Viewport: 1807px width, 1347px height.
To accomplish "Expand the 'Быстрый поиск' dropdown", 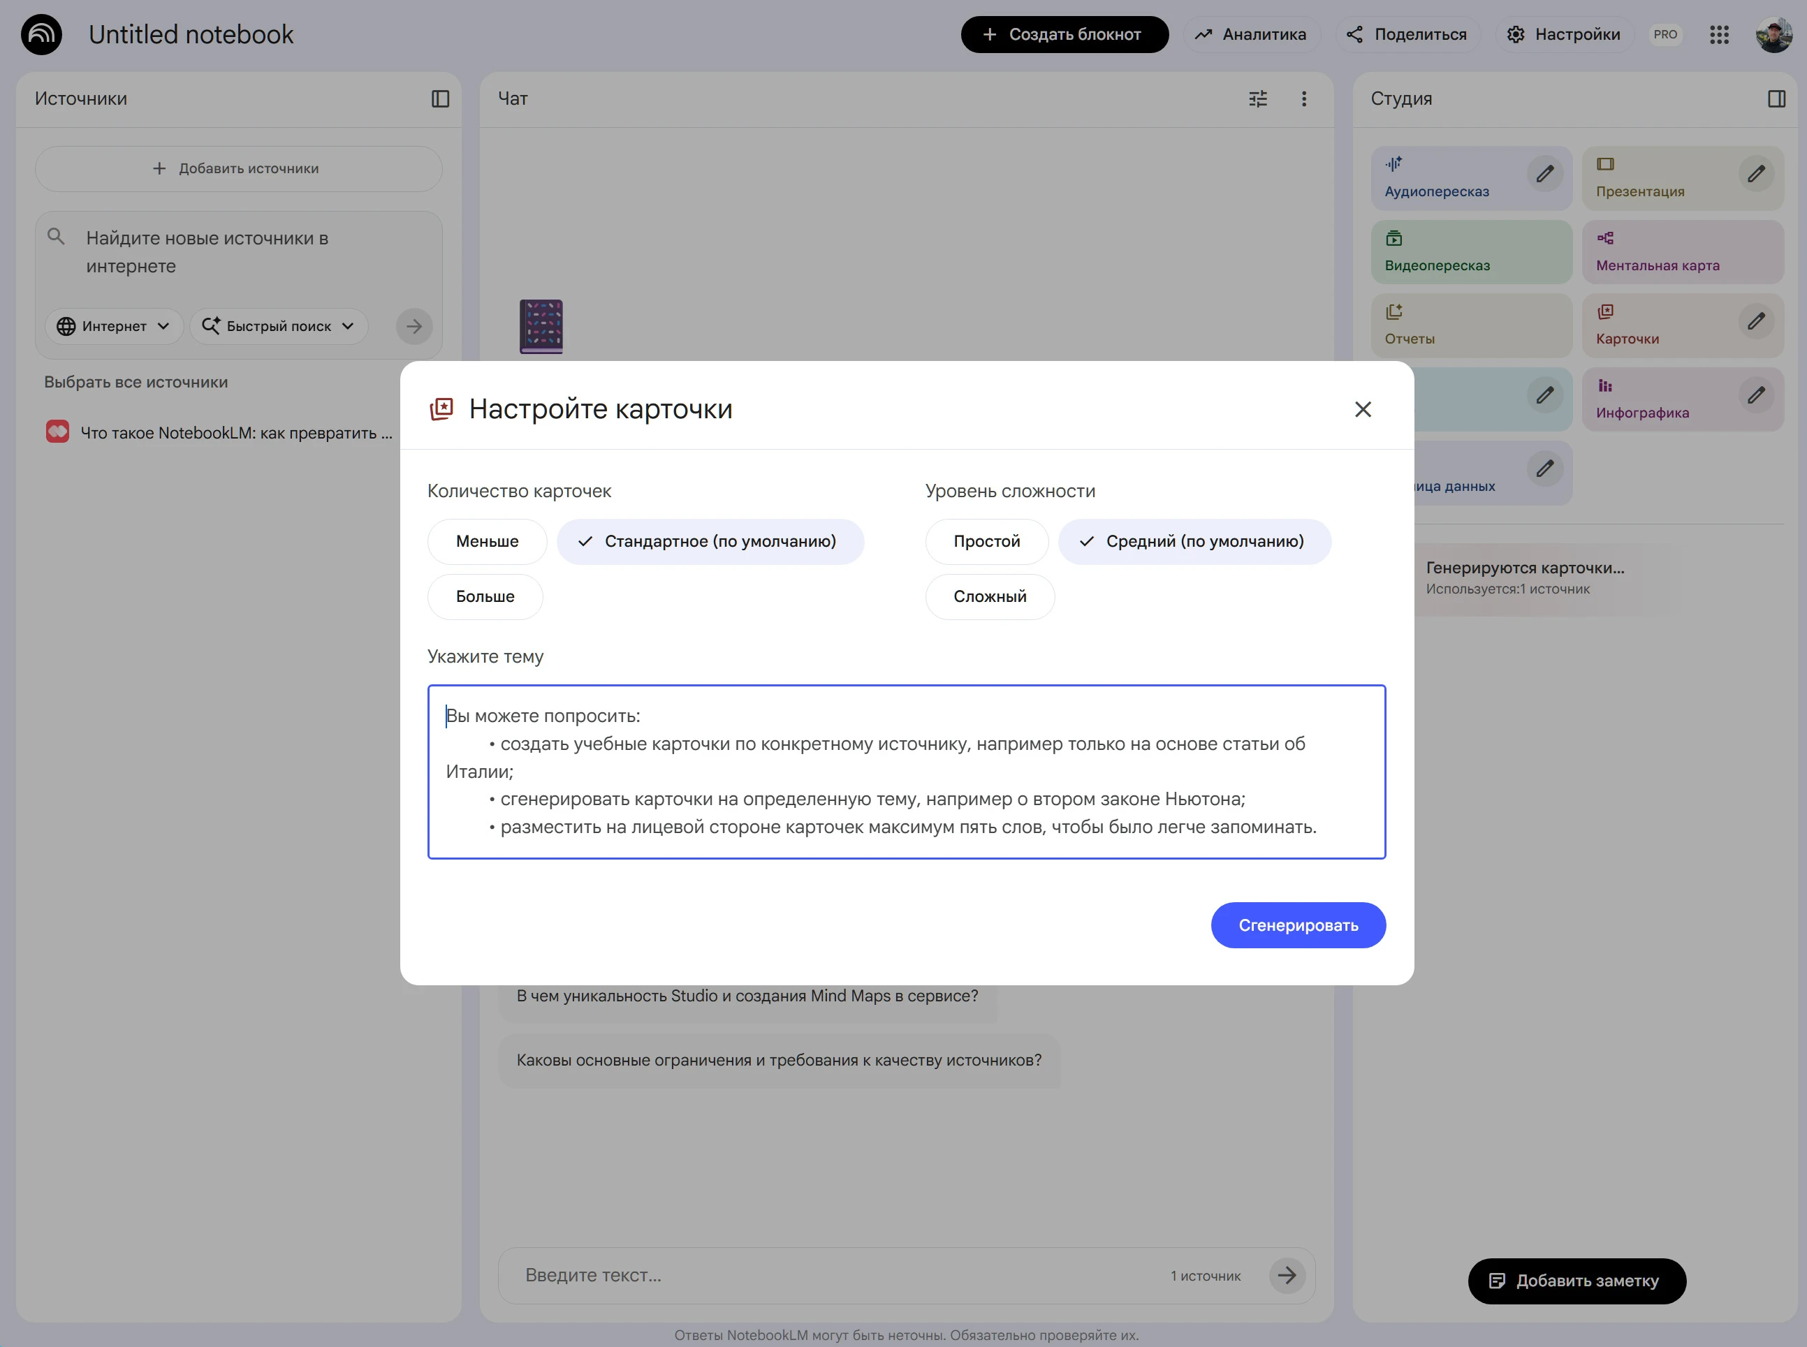I will coord(278,326).
